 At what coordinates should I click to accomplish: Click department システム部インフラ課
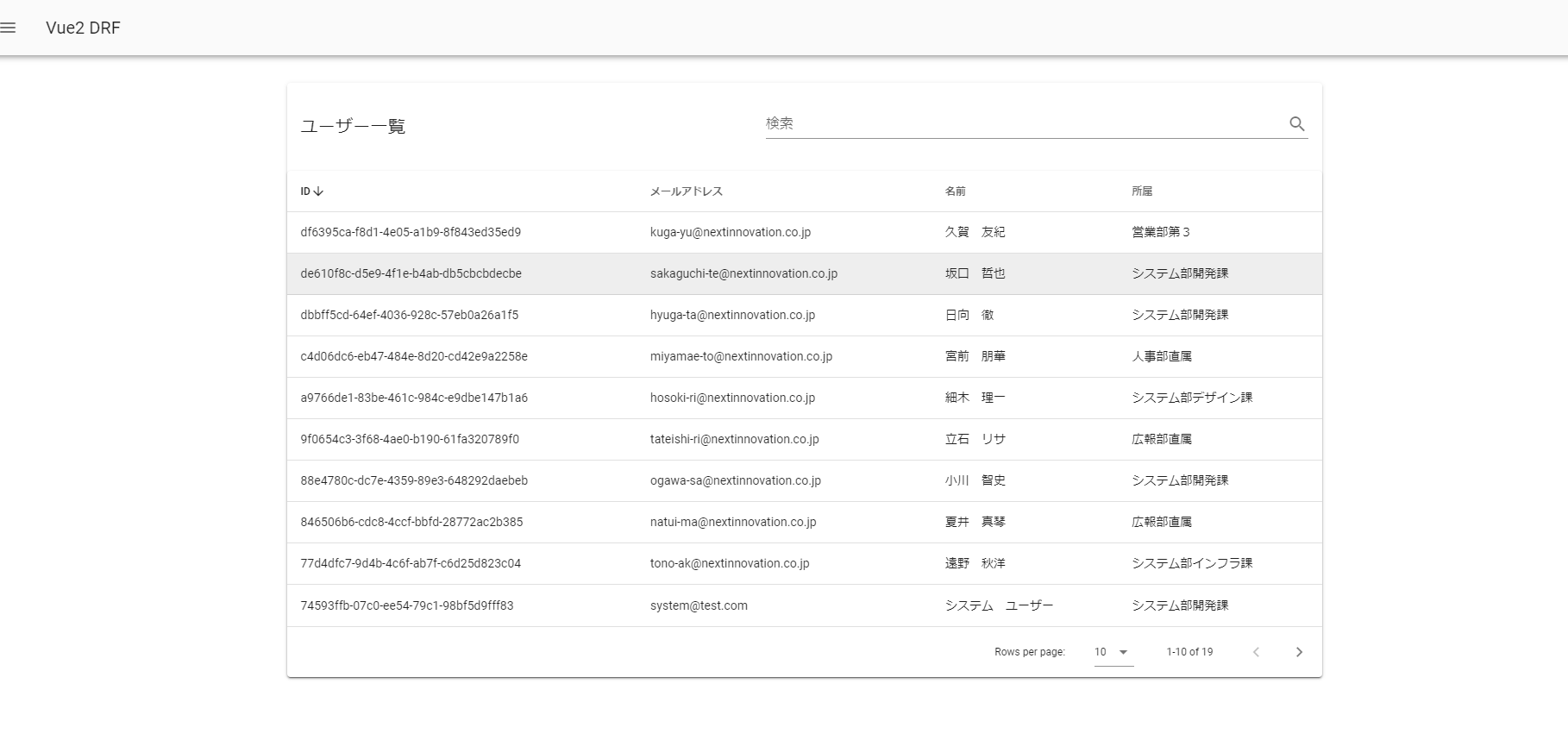[1192, 564]
